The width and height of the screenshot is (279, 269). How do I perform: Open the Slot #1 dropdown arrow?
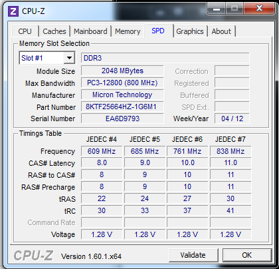(69, 58)
